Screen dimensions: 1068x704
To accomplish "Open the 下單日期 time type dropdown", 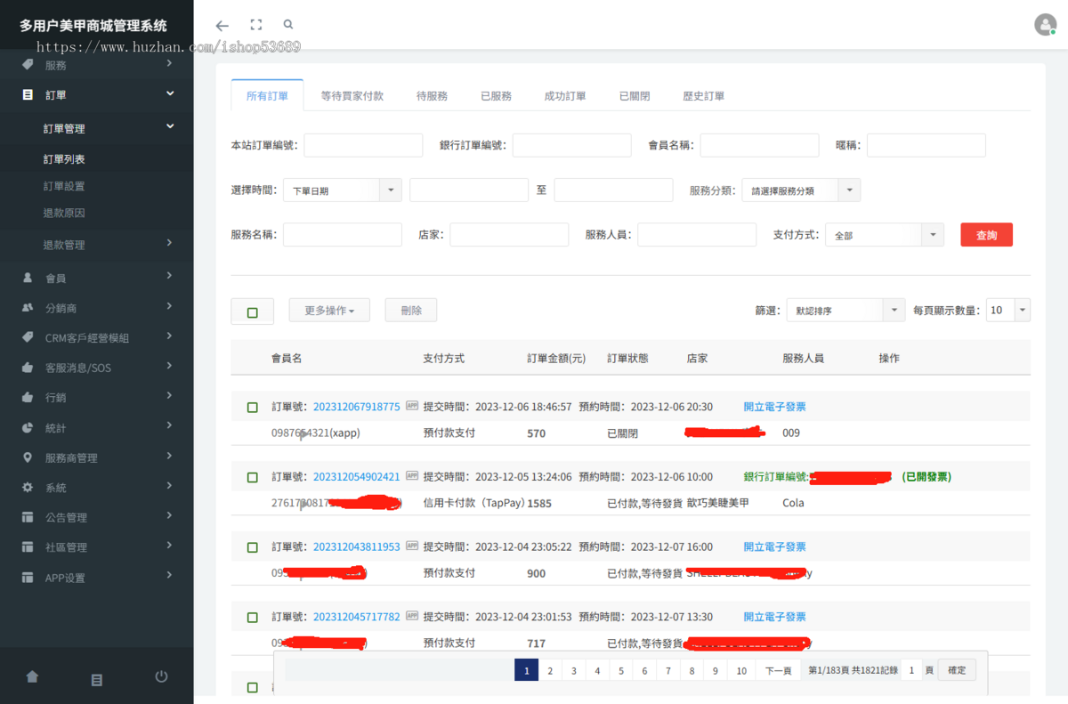I will pos(343,190).
